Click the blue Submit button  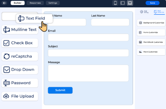coord(60,90)
